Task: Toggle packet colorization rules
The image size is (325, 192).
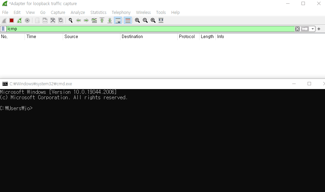Action: (128, 20)
